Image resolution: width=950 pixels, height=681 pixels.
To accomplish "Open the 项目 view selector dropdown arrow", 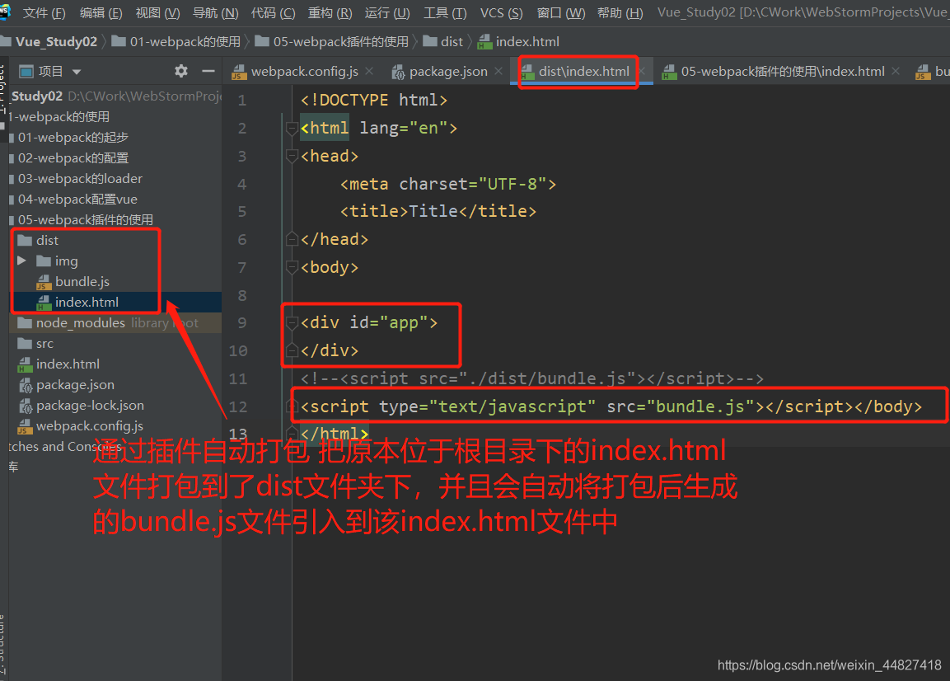I will 77,71.
